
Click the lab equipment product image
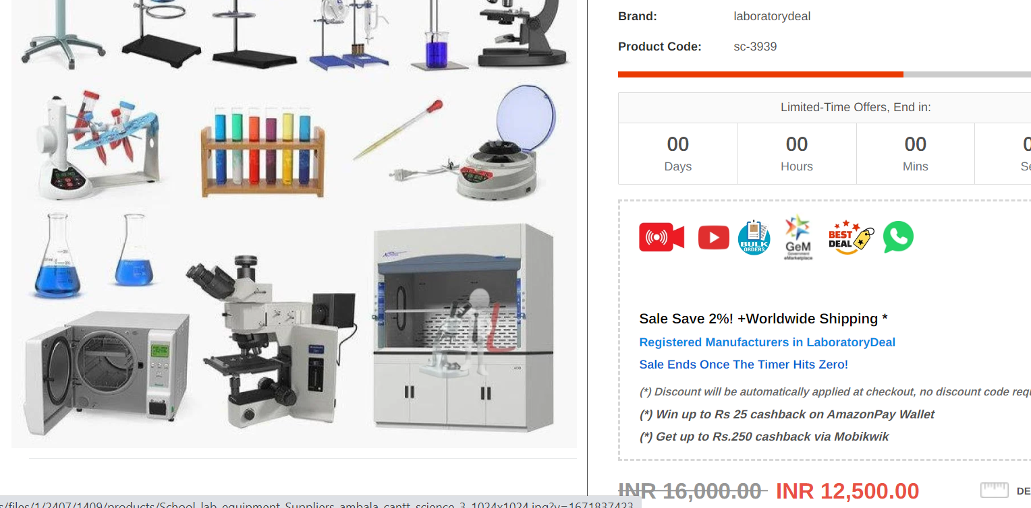294,224
